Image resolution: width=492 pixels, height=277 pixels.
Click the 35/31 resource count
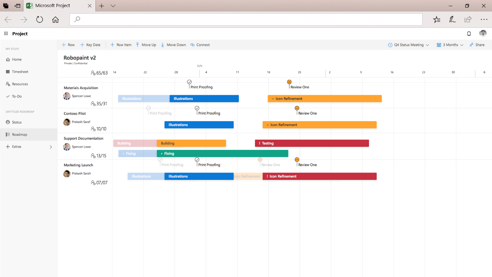tap(99, 104)
